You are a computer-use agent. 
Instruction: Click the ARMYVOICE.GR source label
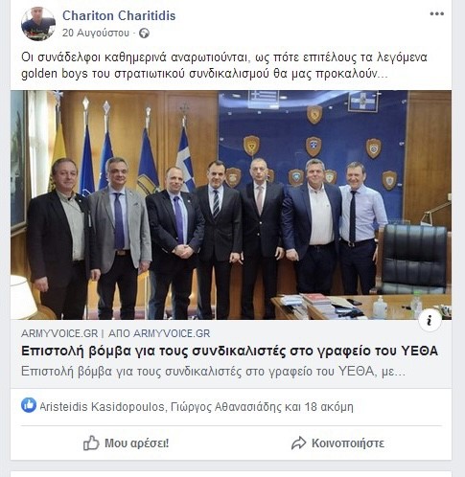point(59,333)
